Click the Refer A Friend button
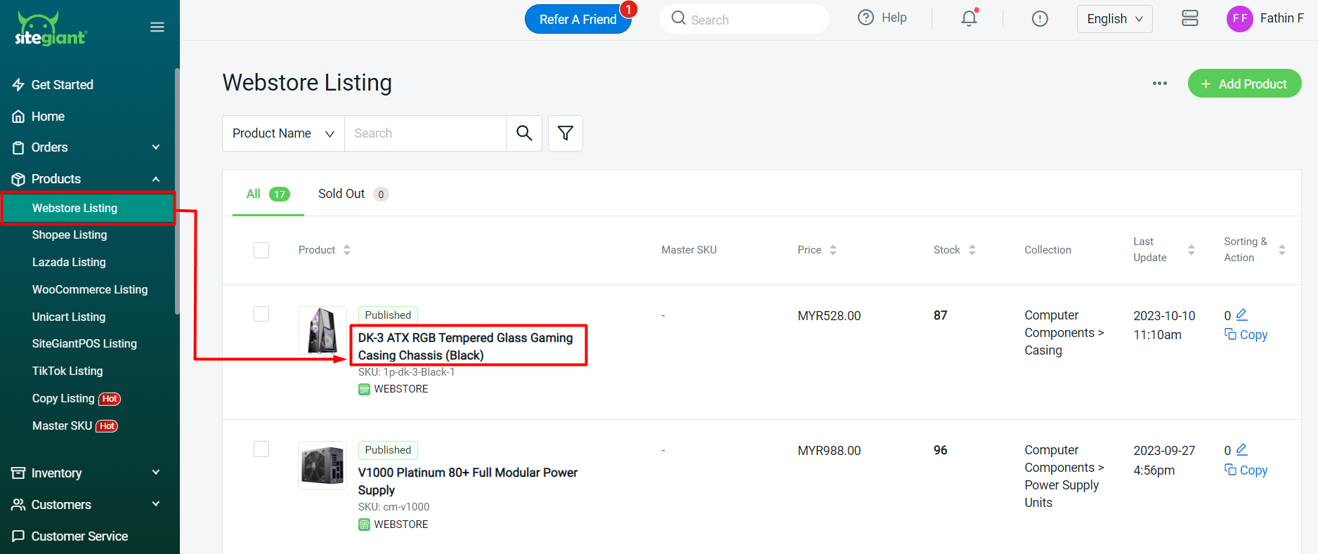1318x554 pixels. 578,20
